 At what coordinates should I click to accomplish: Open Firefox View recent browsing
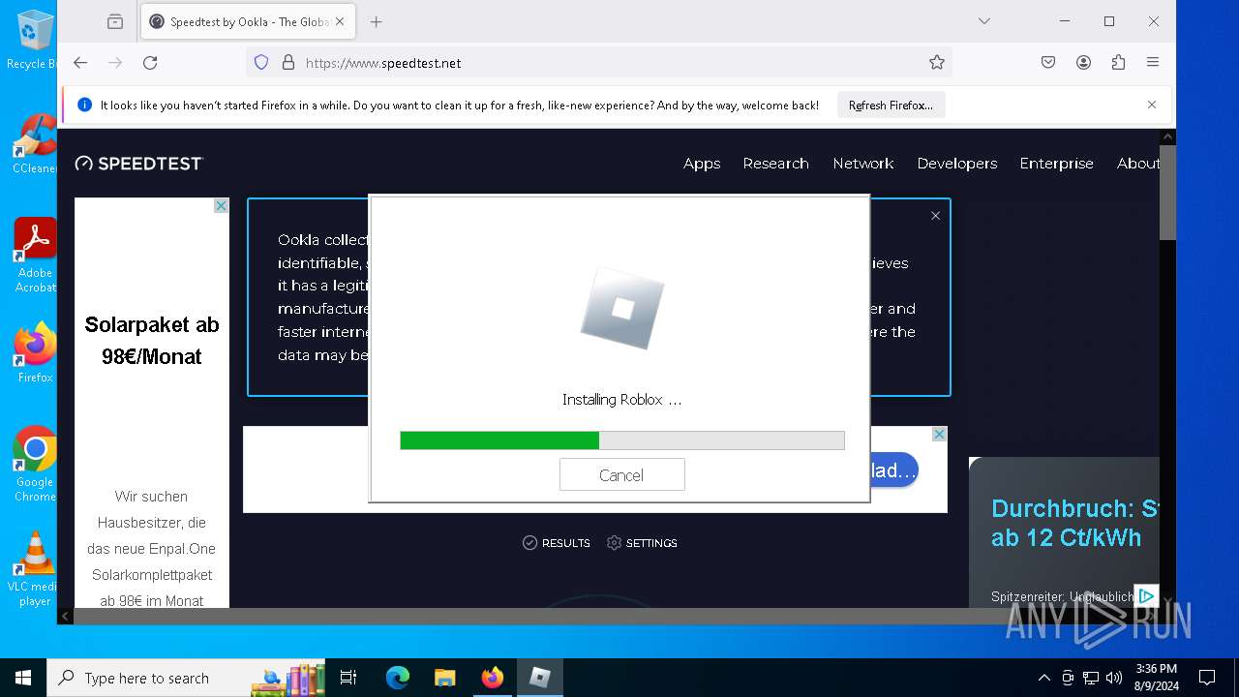tap(115, 21)
